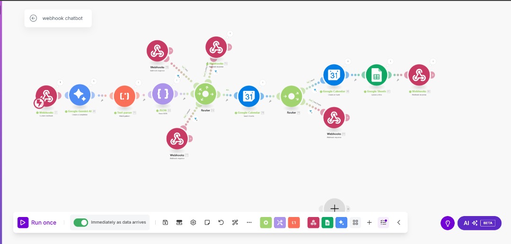Image resolution: width=511 pixels, height=244 pixels.
Task: Open the orange Text parser module
Action: click(x=124, y=96)
